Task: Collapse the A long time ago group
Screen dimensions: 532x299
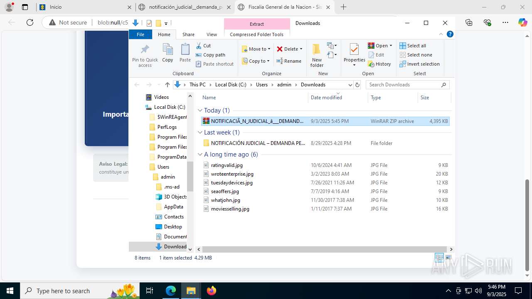Action: tap(200, 154)
